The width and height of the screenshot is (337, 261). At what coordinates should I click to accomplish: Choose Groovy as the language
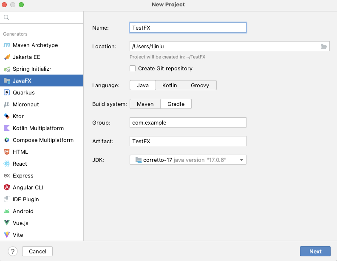click(200, 85)
